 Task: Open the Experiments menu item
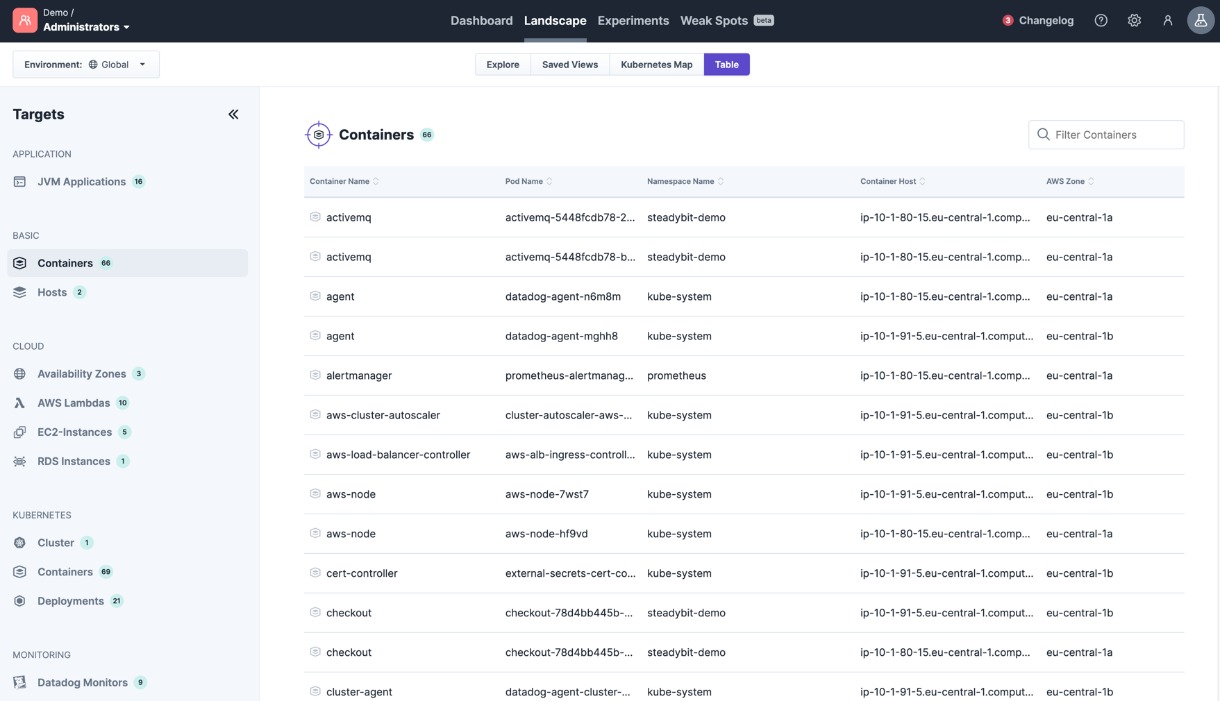tap(633, 21)
